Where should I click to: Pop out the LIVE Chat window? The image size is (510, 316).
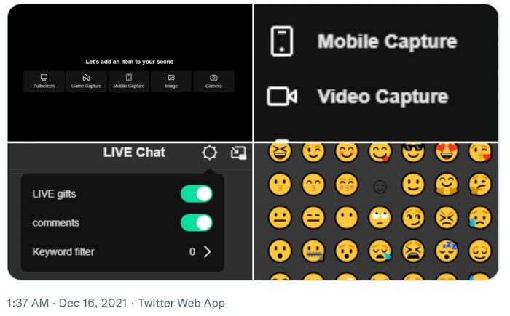tap(238, 153)
